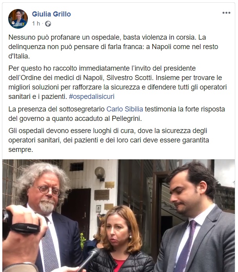Click the sentence mentioning 'accaduto al Pellegrini'

(x=117, y=114)
